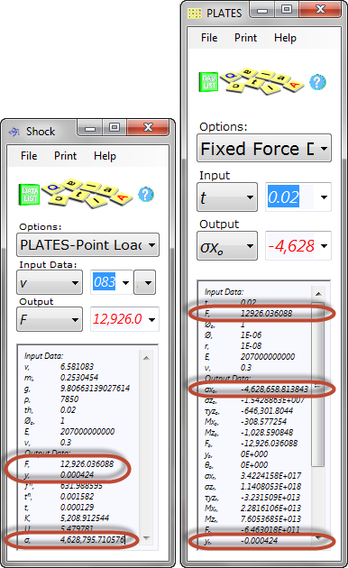Open the -4,628 output value dropdown arrow
The height and width of the screenshot is (568, 348).
(x=324, y=245)
